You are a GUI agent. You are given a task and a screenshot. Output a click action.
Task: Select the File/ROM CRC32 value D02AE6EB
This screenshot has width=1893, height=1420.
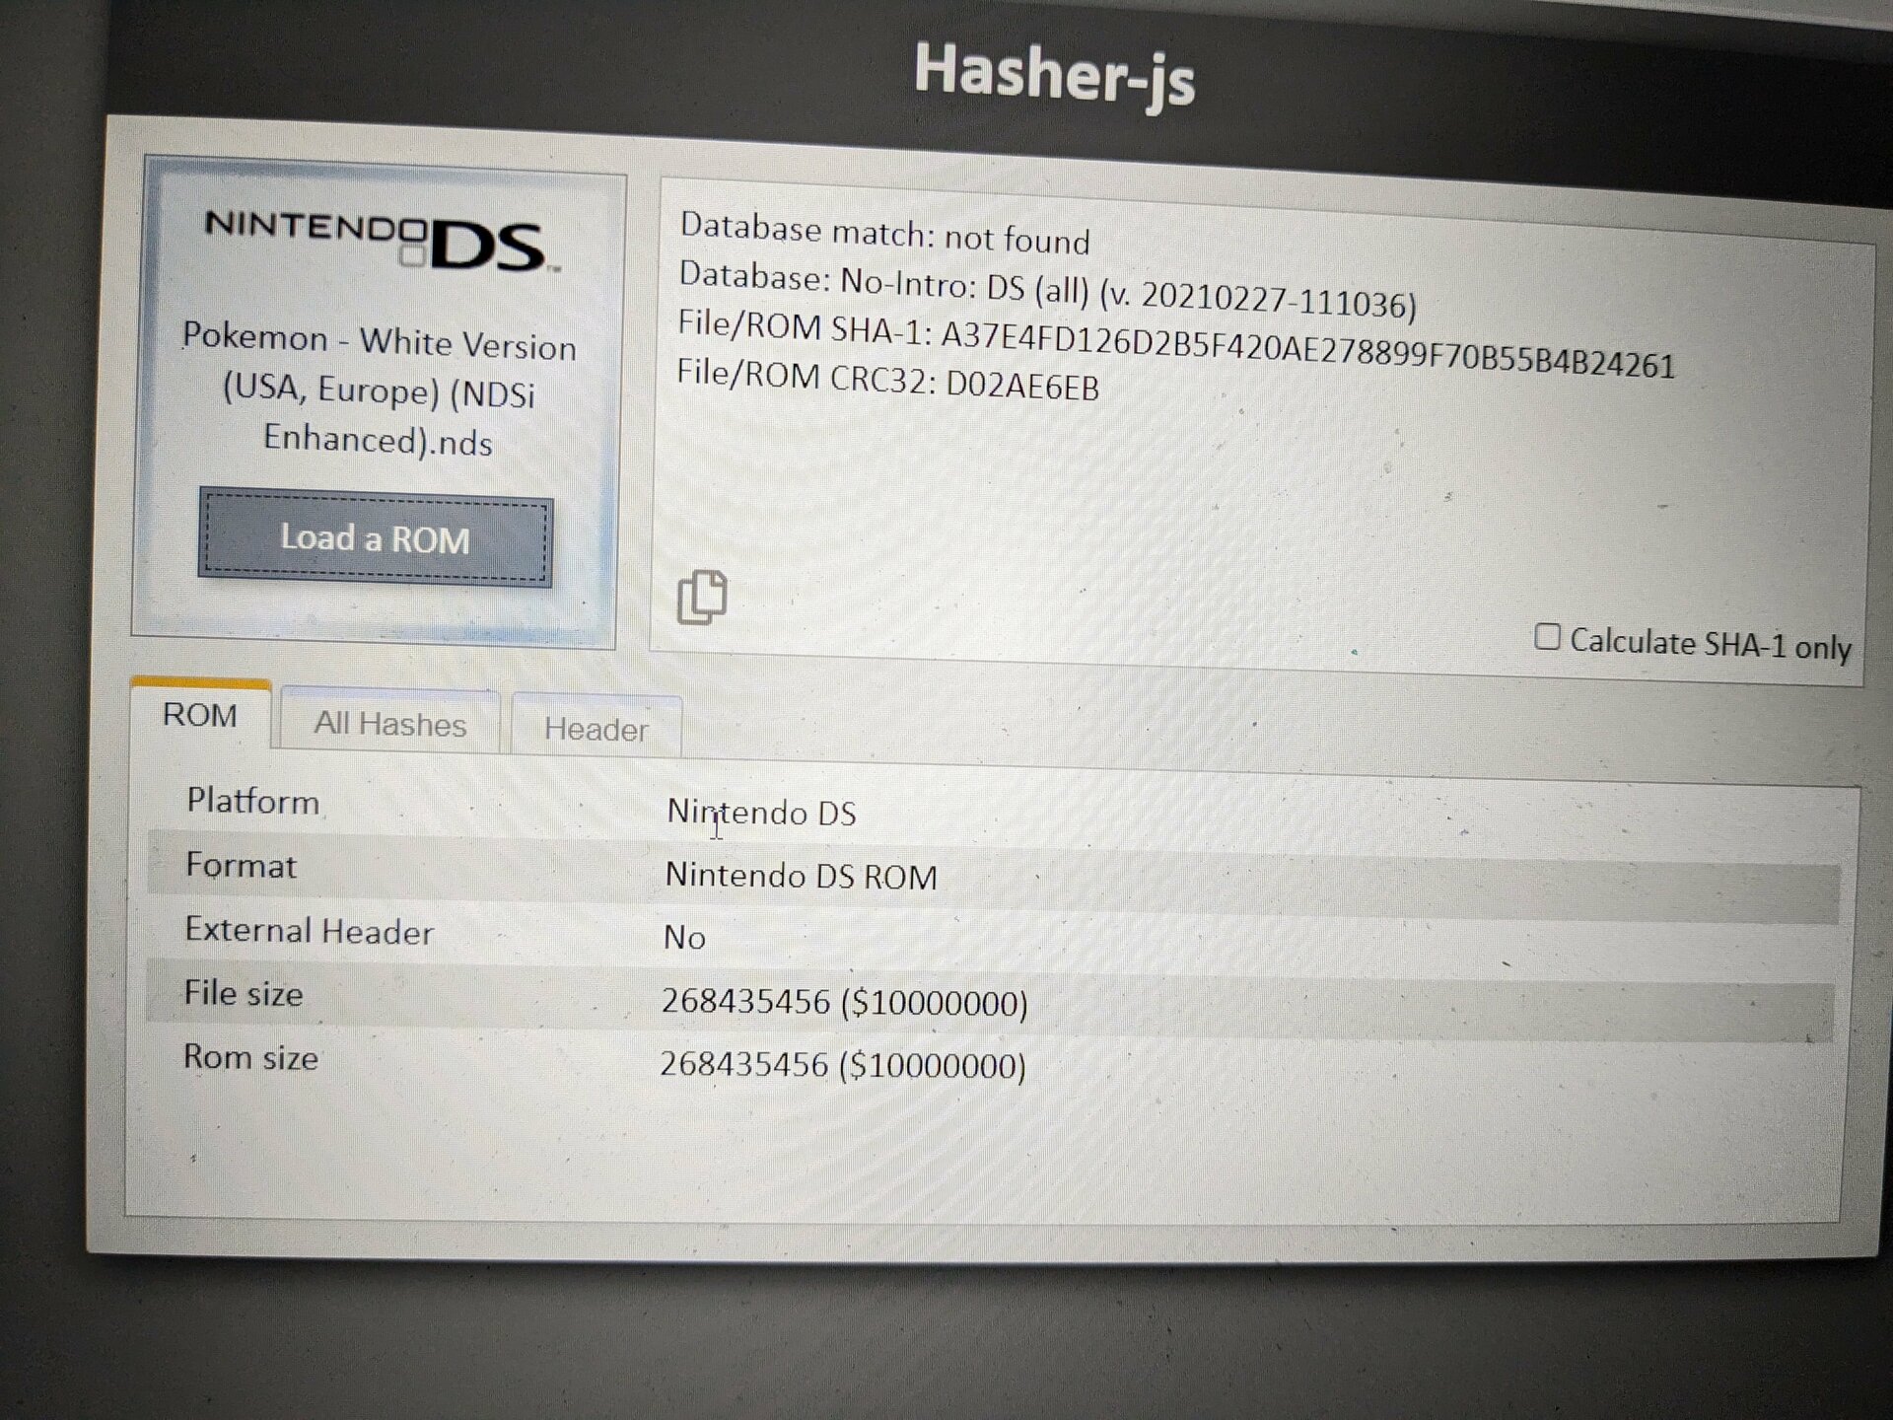(x=1022, y=385)
